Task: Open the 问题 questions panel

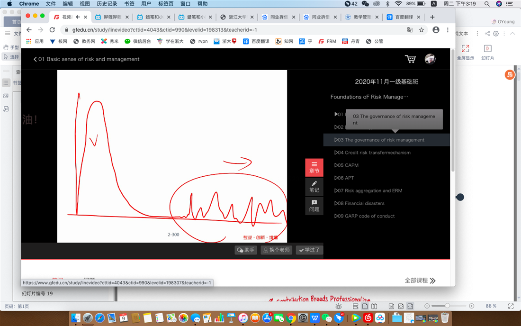Action: 314,206
